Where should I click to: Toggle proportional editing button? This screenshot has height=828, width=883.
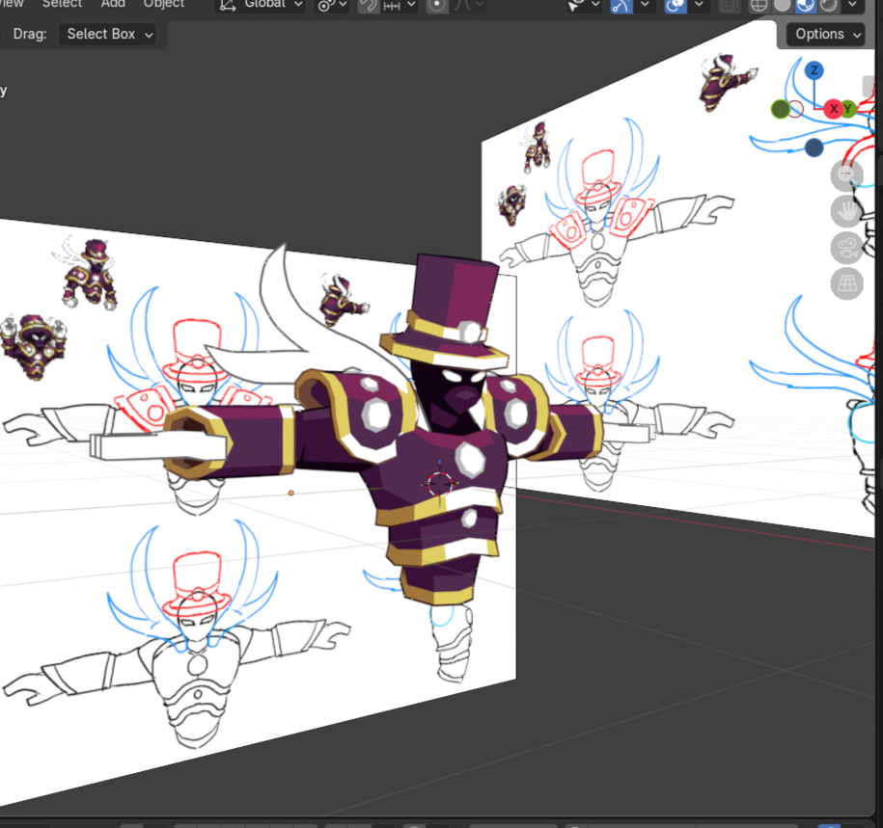click(x=437, y=4)
